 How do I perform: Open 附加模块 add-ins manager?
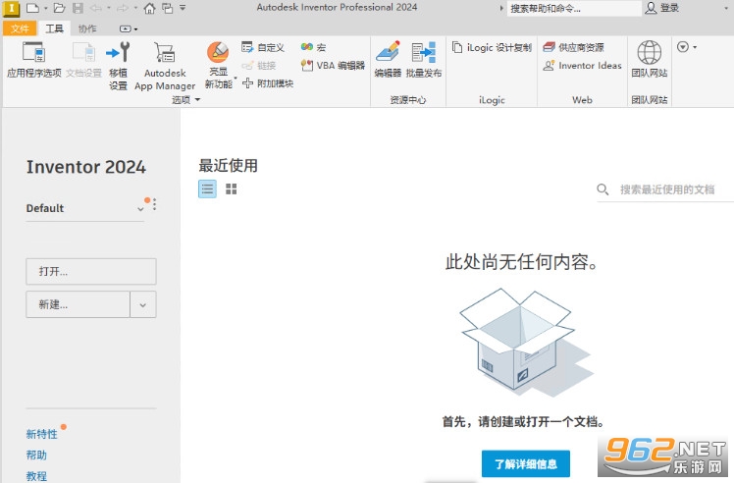point(268,83)
